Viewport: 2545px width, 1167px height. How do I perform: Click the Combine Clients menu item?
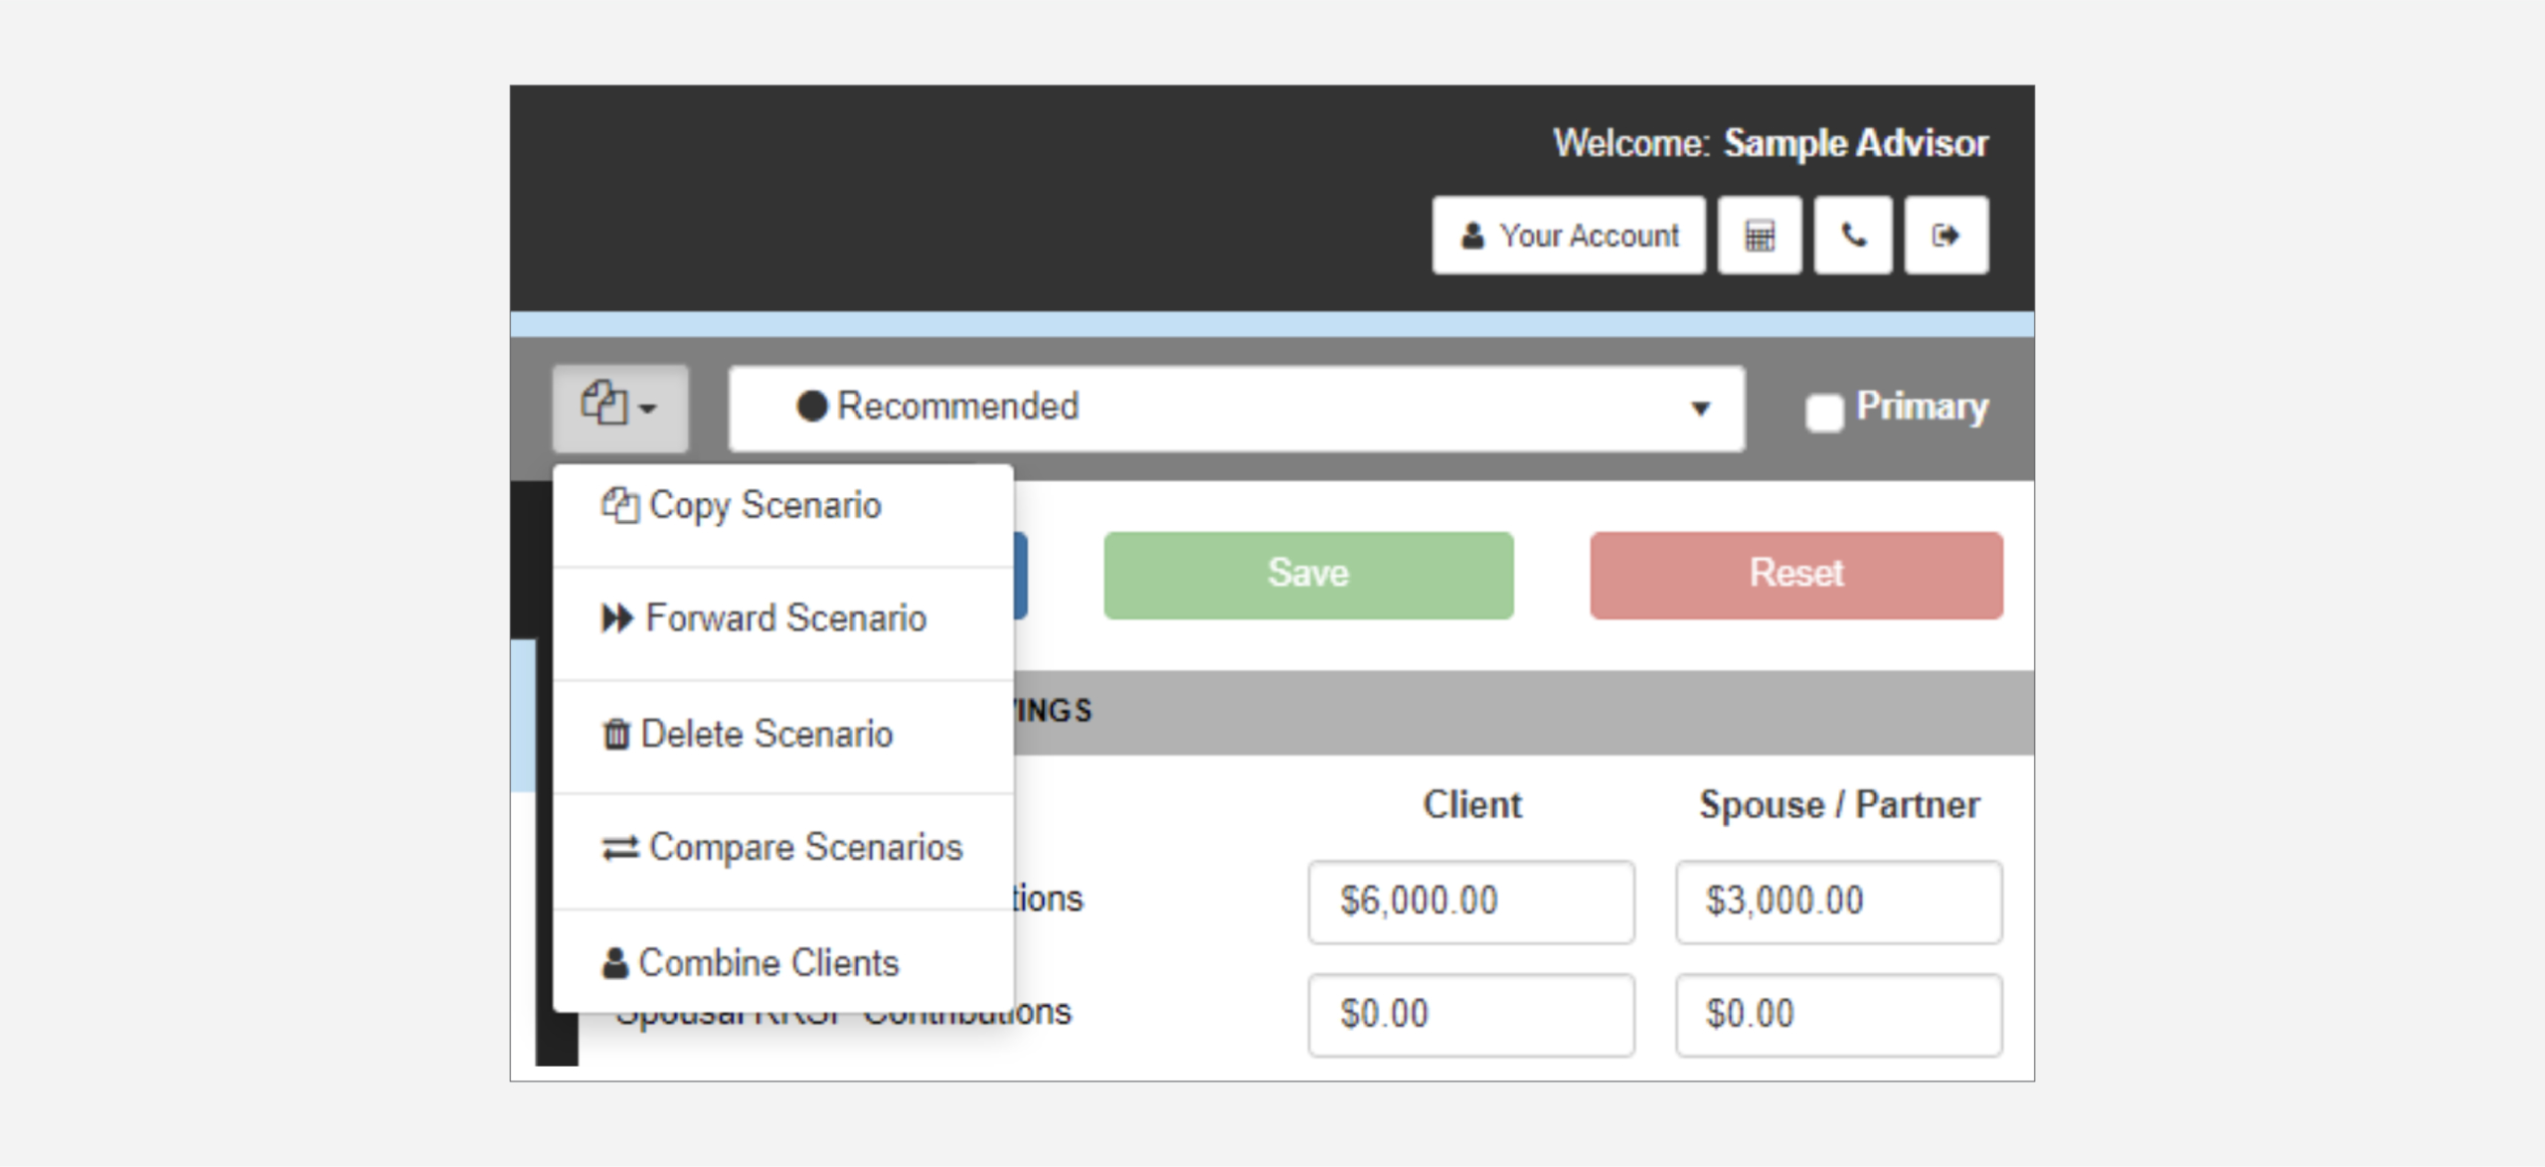pyautogui.click(x=768, y=963)
